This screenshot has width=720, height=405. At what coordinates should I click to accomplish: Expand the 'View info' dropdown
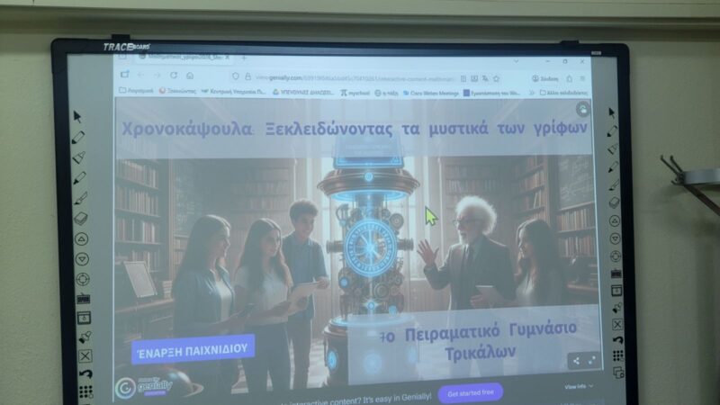577,386
